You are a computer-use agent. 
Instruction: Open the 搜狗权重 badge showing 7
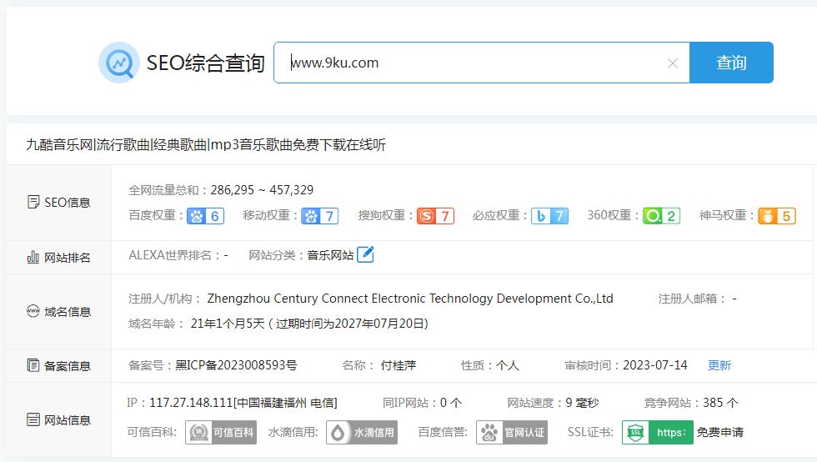pos(435,216)
